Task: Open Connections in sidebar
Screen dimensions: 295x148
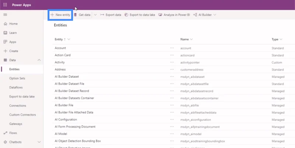Action: click(x=18, y=106)
